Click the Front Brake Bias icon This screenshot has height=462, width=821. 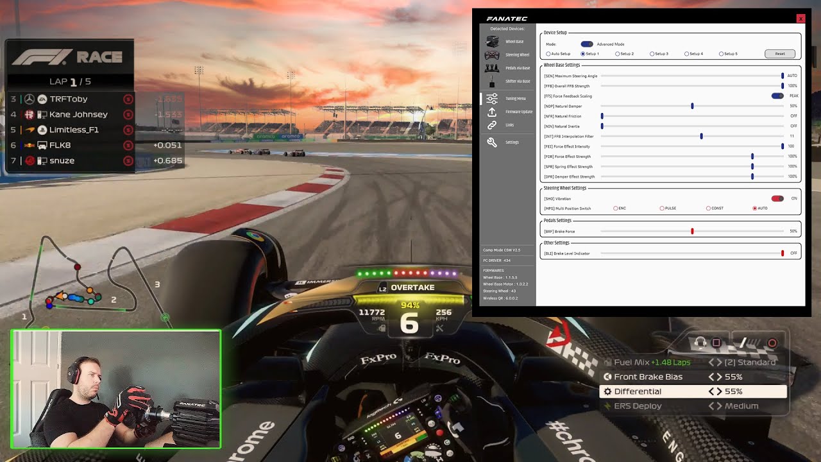pos(607,377)
